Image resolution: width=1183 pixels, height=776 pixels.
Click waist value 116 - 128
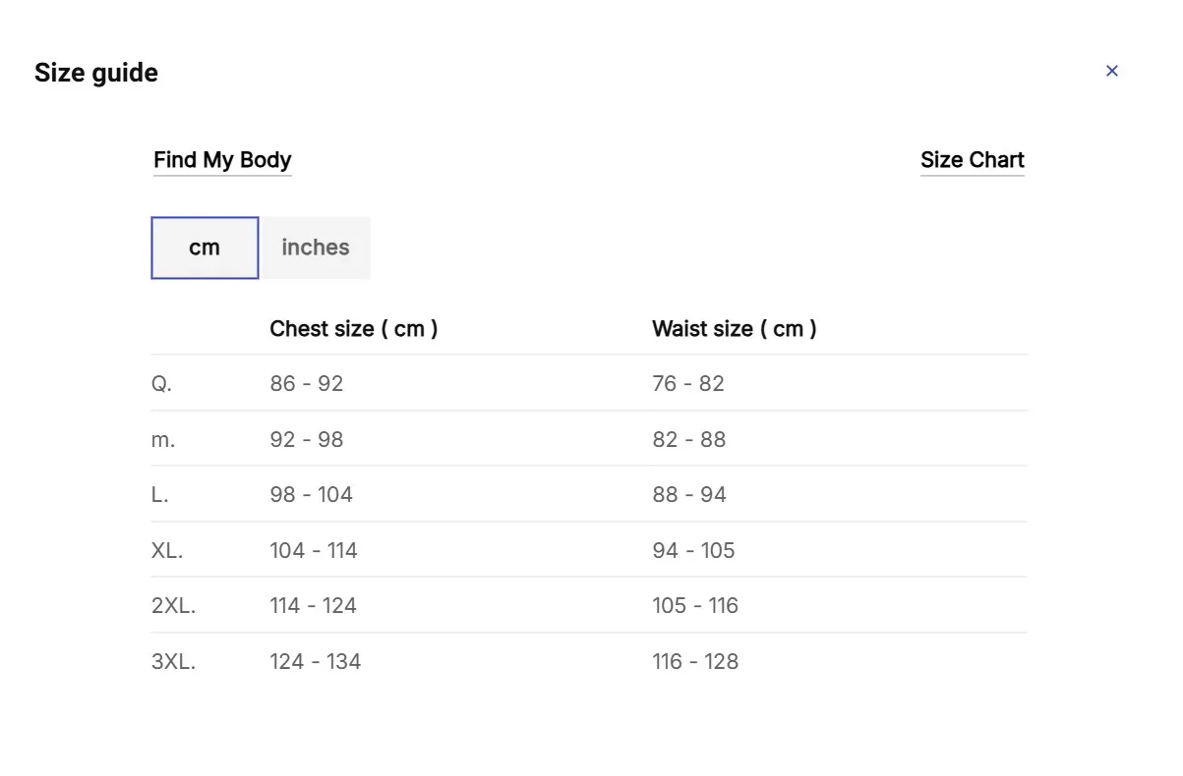point(695,661)
